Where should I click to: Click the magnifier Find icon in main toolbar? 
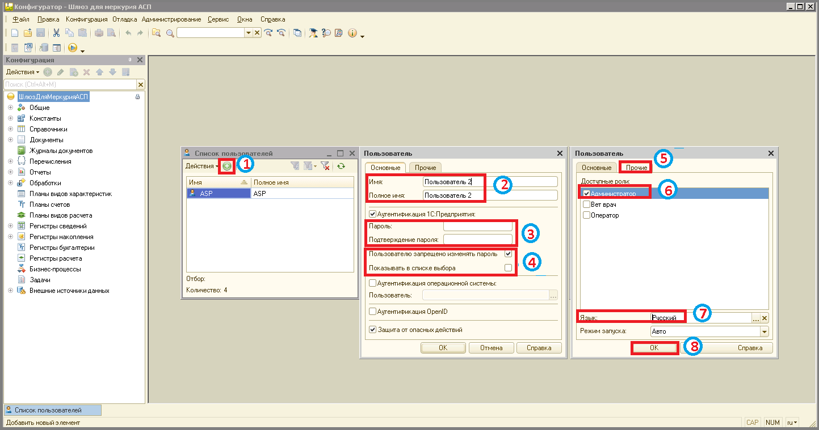[170, 33]
